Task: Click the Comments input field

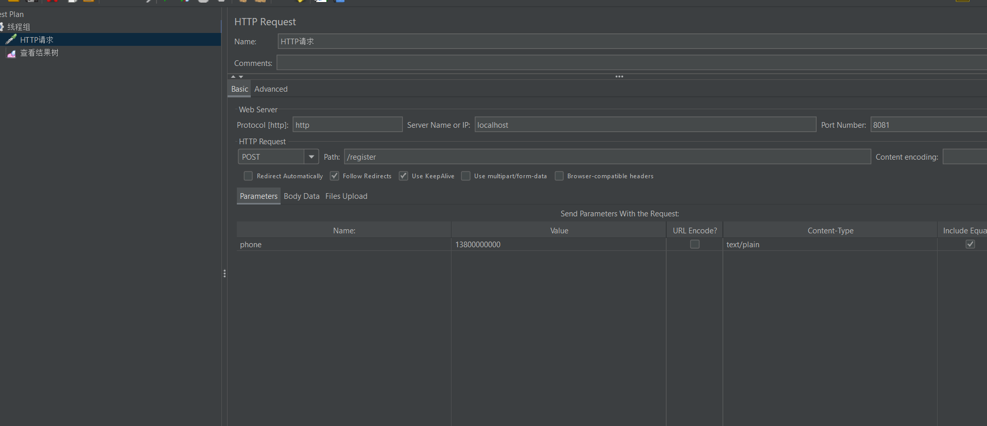Action: coord(632,63)
